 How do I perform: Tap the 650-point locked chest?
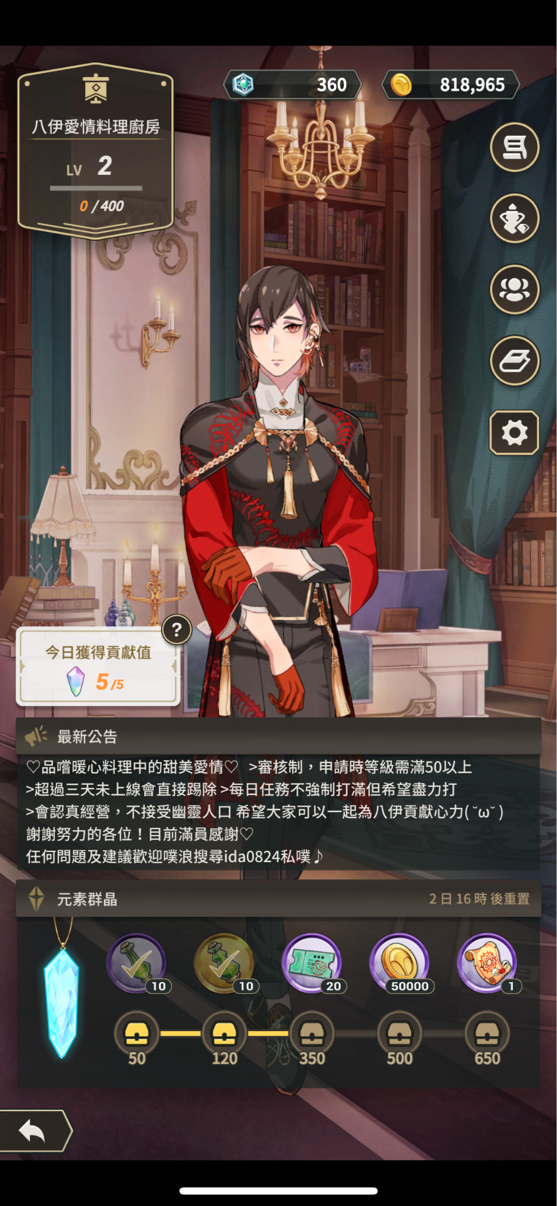487,1033
